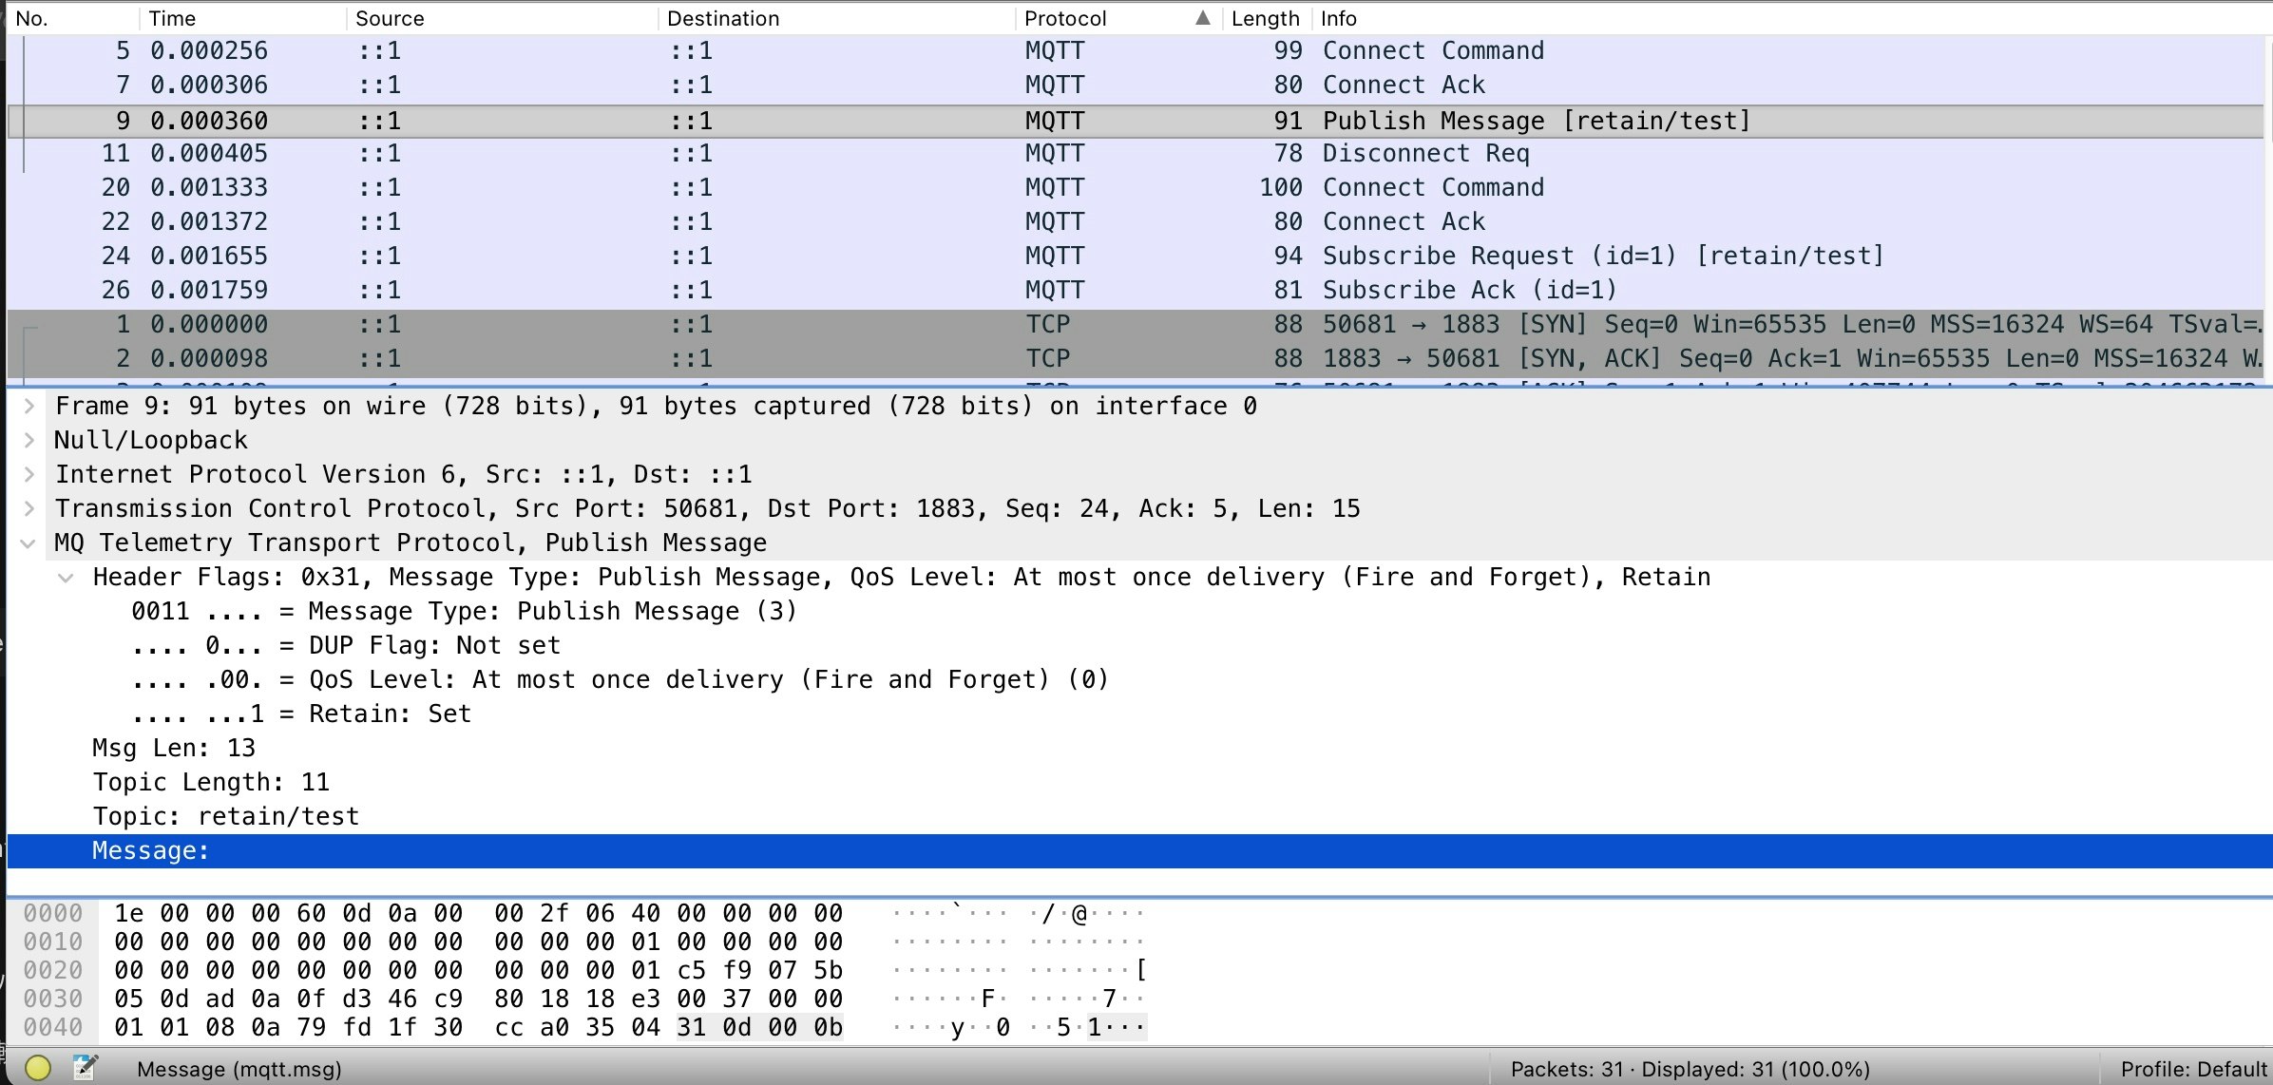Viewport: 2273px width, 1085px height.
Task: Expand the Null/Loopback section
Action: 29,441
